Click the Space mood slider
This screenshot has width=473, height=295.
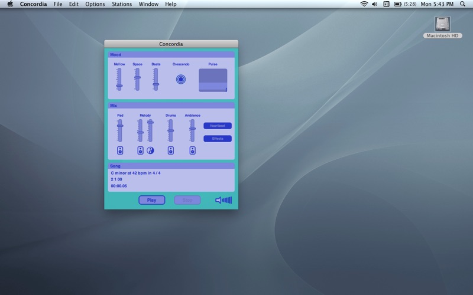tap(137, 79)
